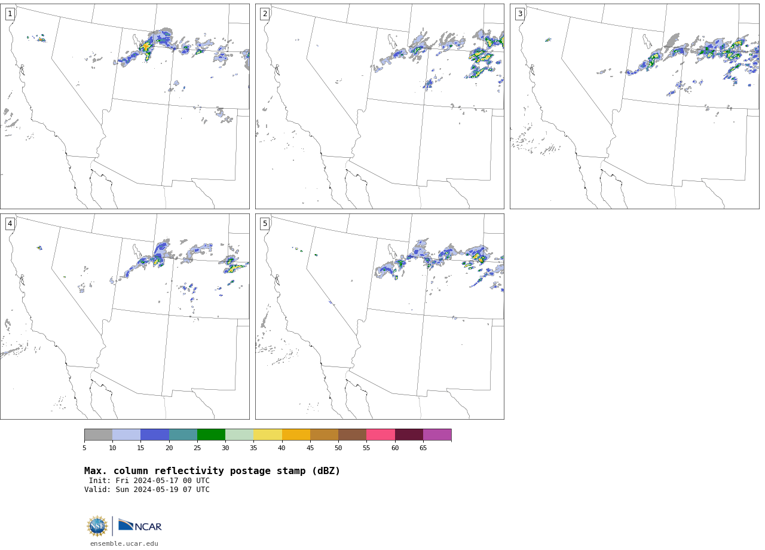Click the gray 5-10 dBZ color swatch

pyautogui.click(x=98, y=435)
